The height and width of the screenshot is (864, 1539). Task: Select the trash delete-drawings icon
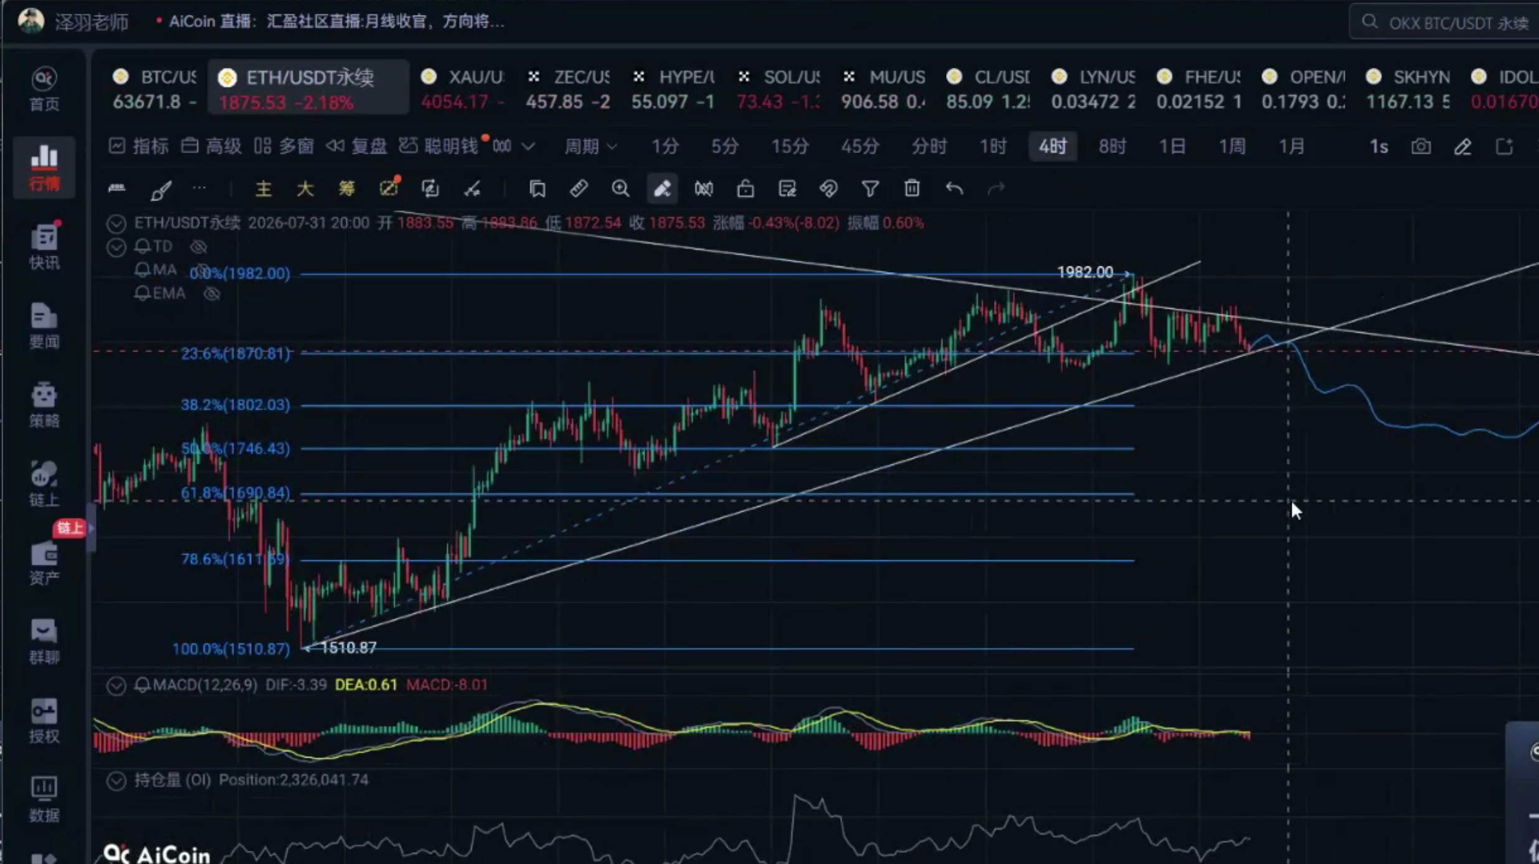click(x=912, y=188)
